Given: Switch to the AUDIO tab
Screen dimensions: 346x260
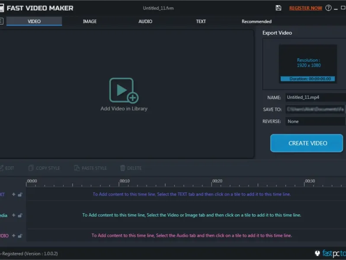Looking at the screenshot, I should 145,21.
